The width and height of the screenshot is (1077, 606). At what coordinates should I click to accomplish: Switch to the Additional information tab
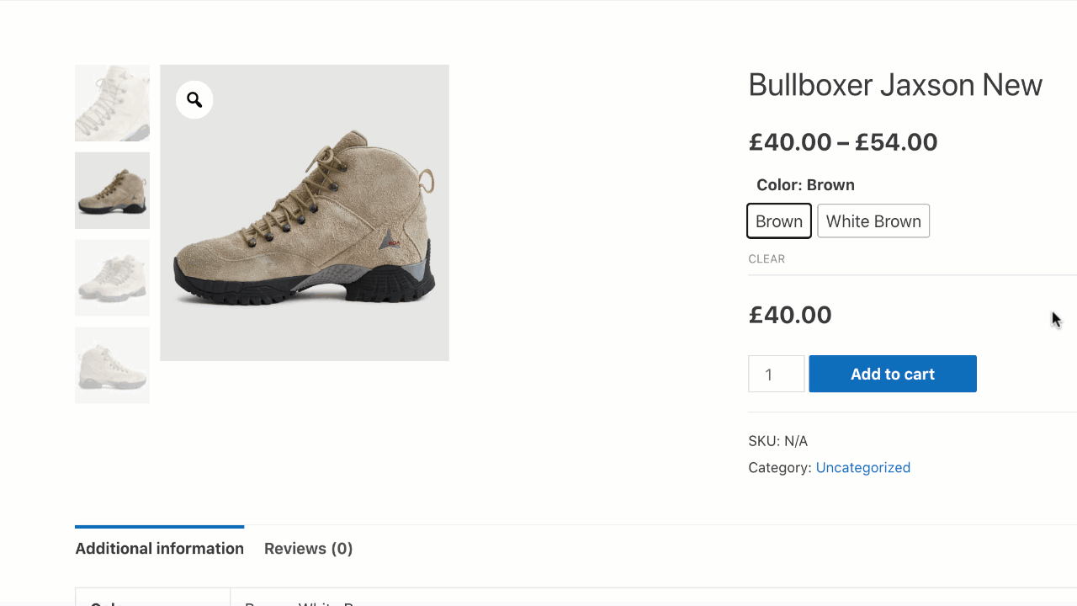[x=159, y=549]
